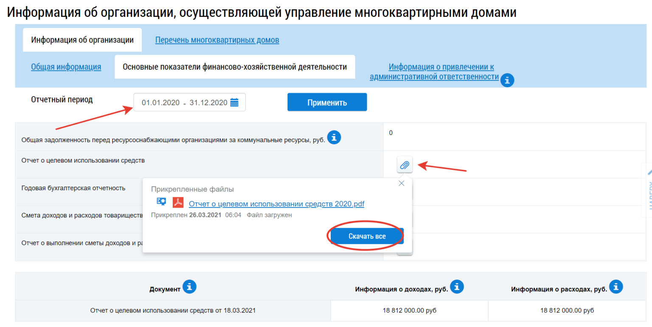This screenshot has width=652, height=327.
Task: Click the info icon next to административной ответственности
Action: (507, 80)
